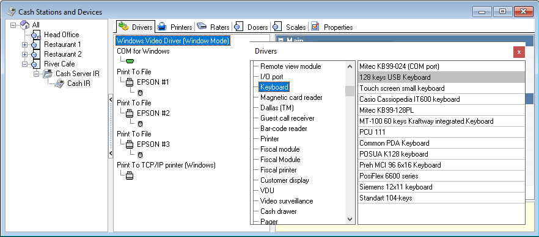
Task: Choose Casio Cassiopedia IT600 keyboard
Action: [x=441, y=99]
